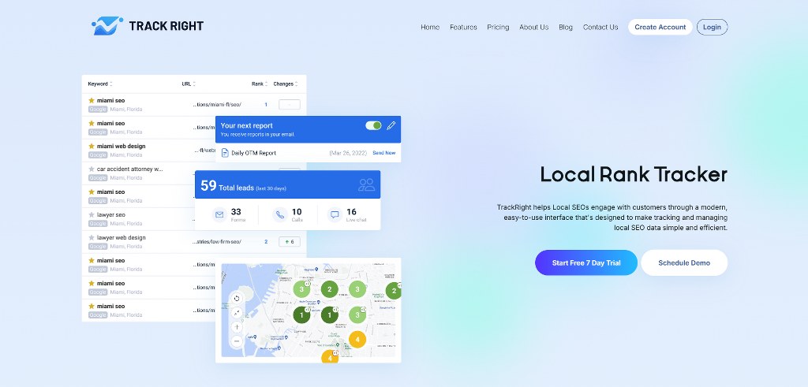Go to the Features page
Image resolution: width=808 pixels, height=387 pixels.
pos(463,28)
